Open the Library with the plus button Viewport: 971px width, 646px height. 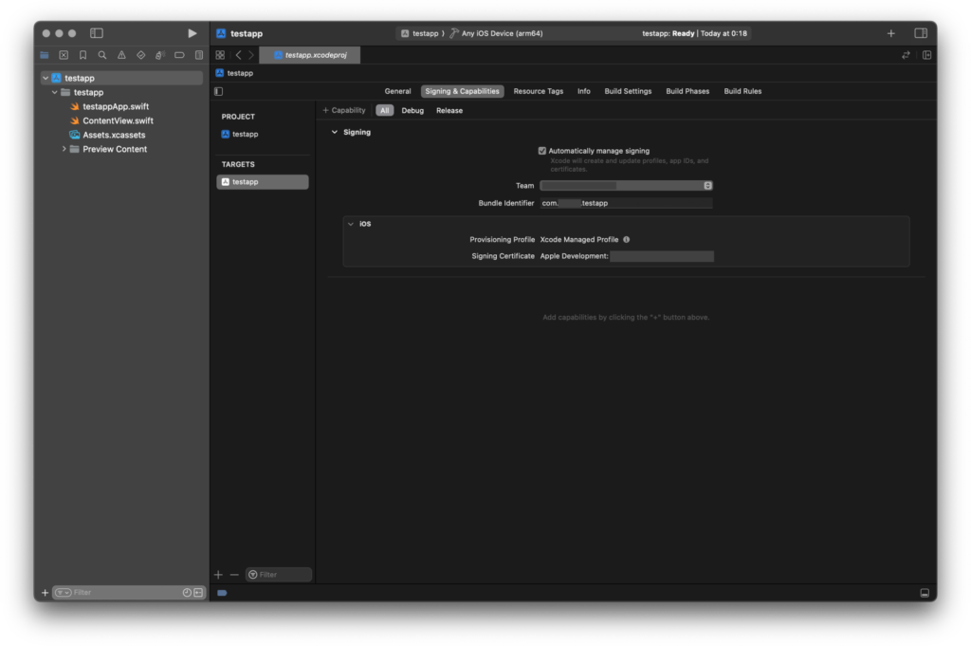click(890, 33)
